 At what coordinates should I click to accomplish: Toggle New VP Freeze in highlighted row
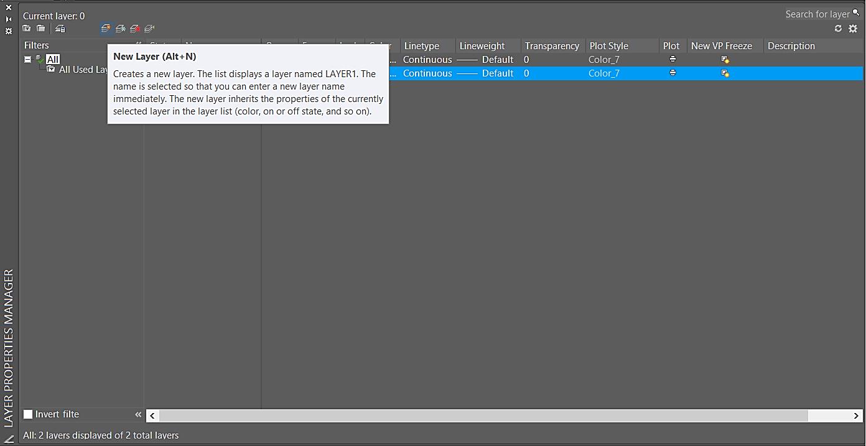click(x=725, y=73)
